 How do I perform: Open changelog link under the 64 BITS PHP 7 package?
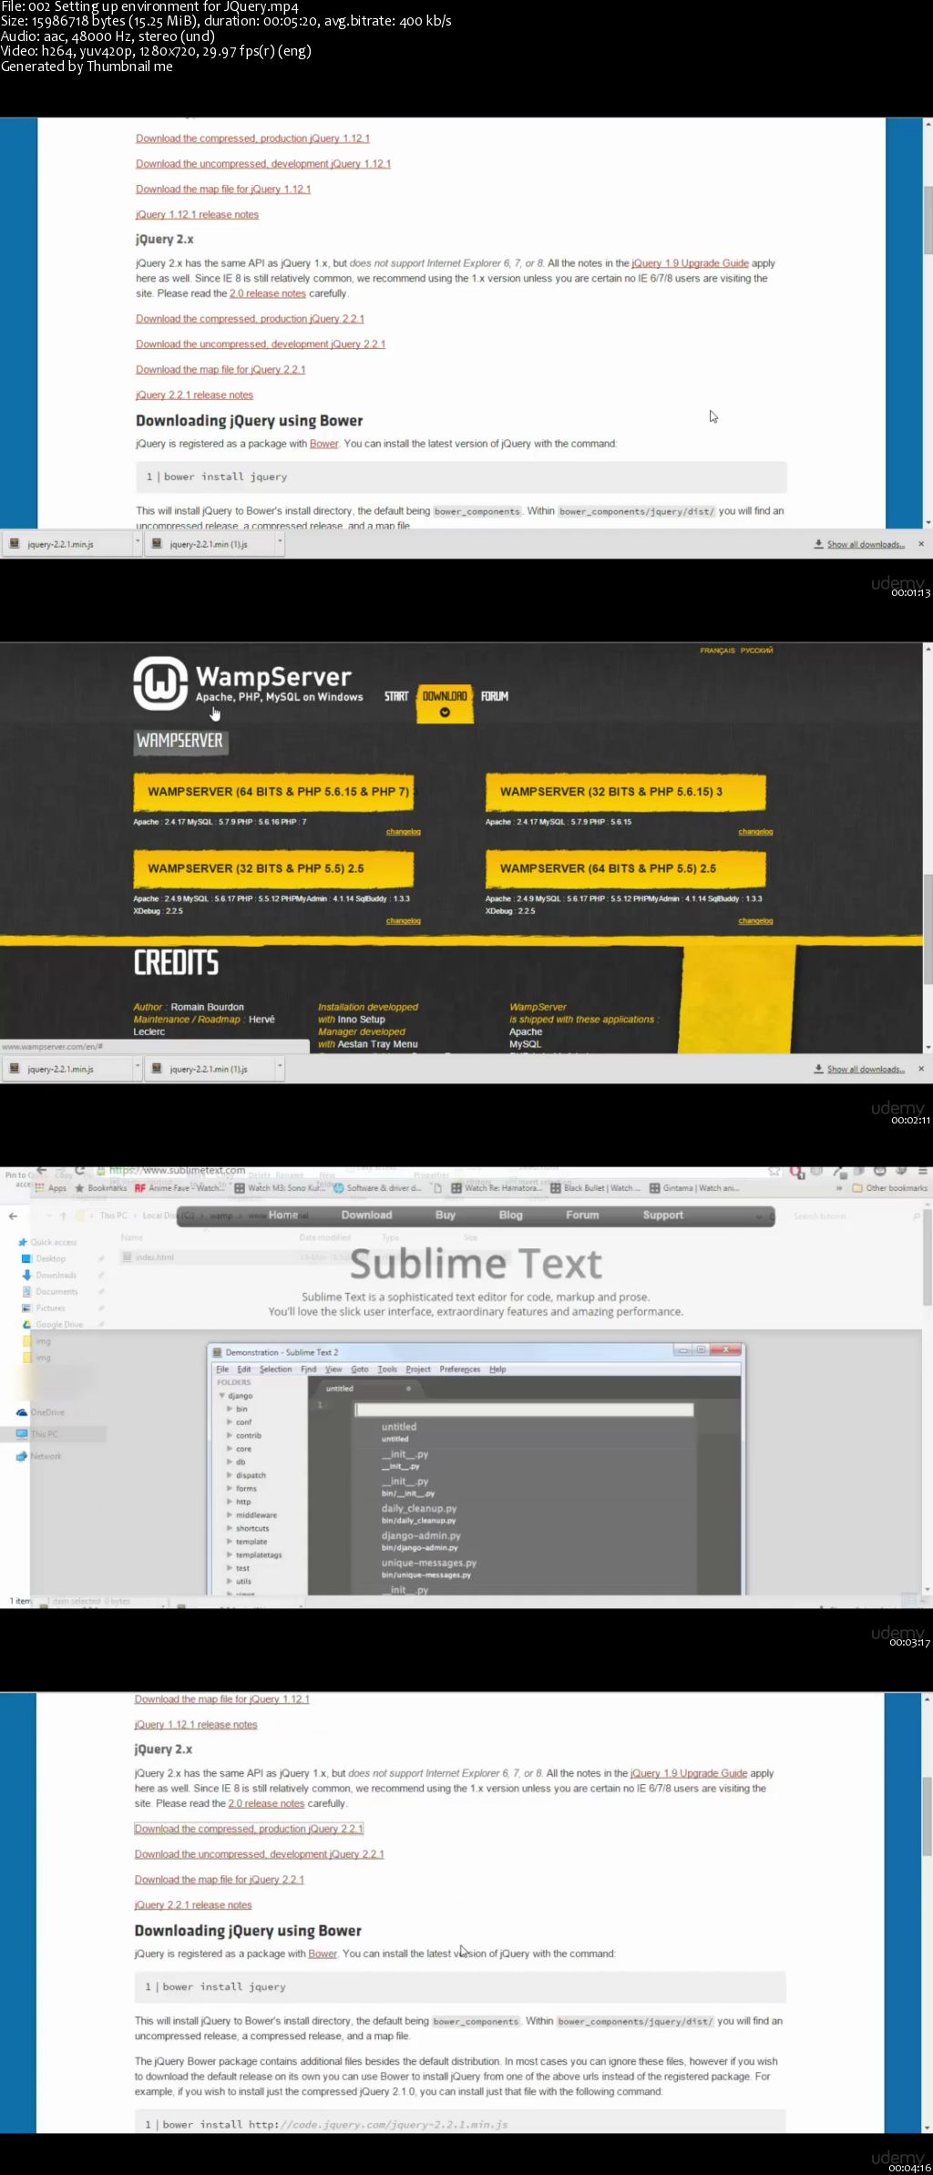click(x=403, y=832)
